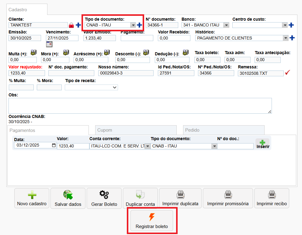Viewport: 302px width, 235px height.
Task: Click the red checkmark next to Remessa
Action: 288,73
